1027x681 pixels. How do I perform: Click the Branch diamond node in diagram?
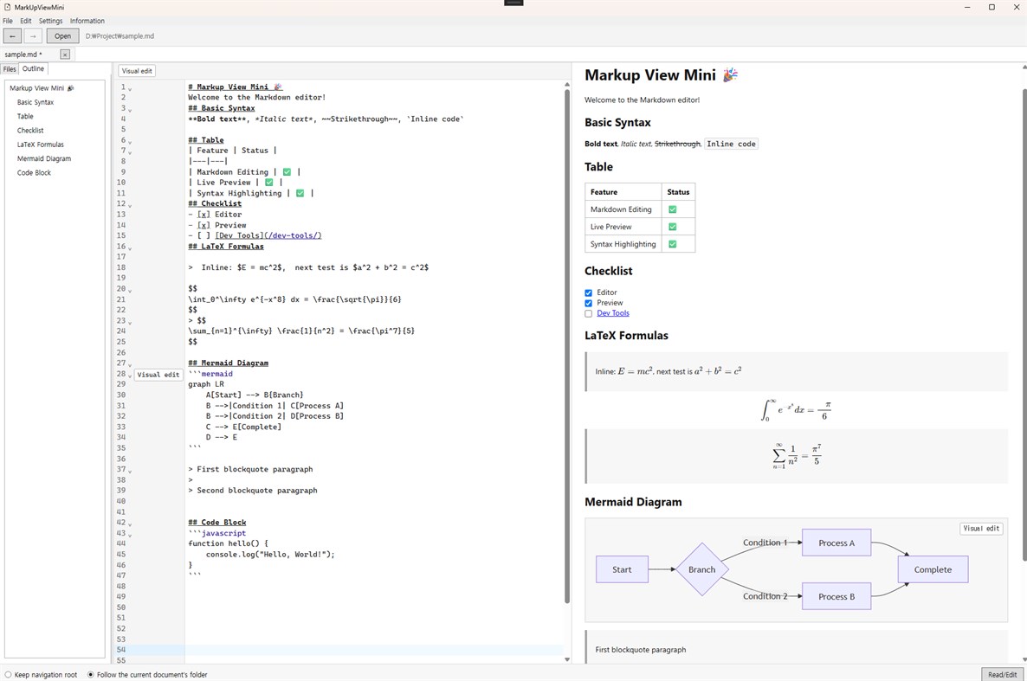702,569
